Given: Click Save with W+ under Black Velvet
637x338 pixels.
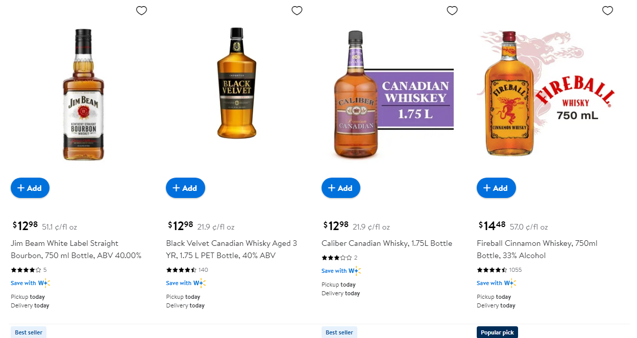Looking at the screenshot, I should (x=185, y=283).
